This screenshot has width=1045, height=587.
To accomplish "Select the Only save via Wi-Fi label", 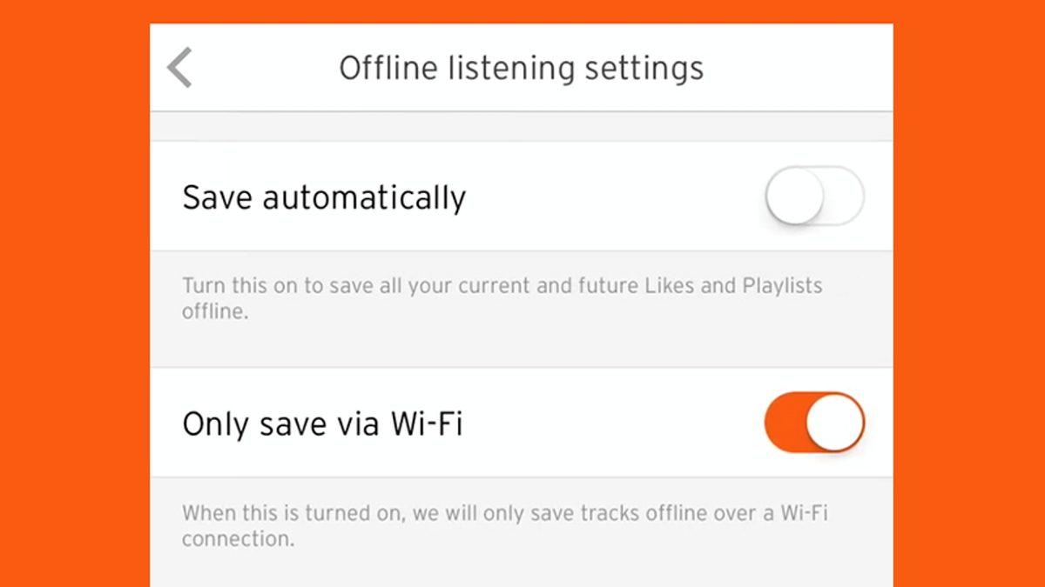I will pyautogui.click(x=322, y=422).
